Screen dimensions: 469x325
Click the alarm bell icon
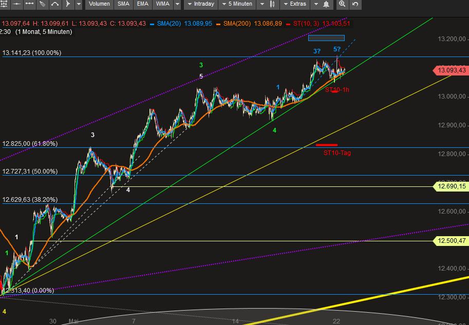326,5
